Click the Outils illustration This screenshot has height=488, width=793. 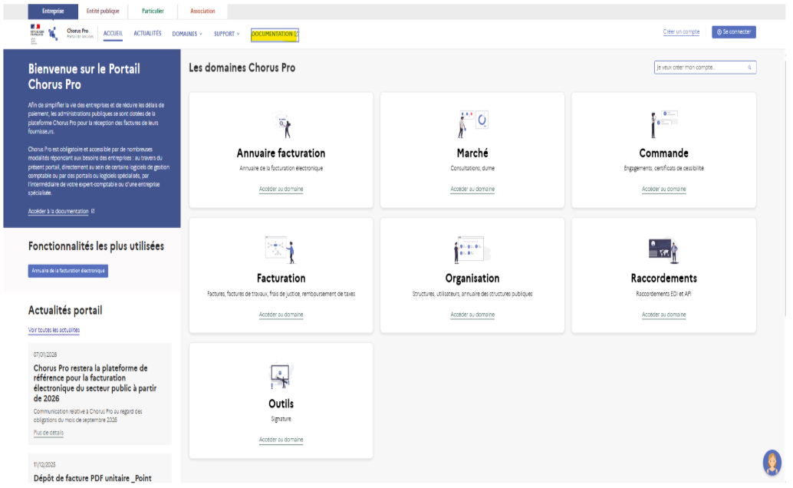click(x=281, y=376)
